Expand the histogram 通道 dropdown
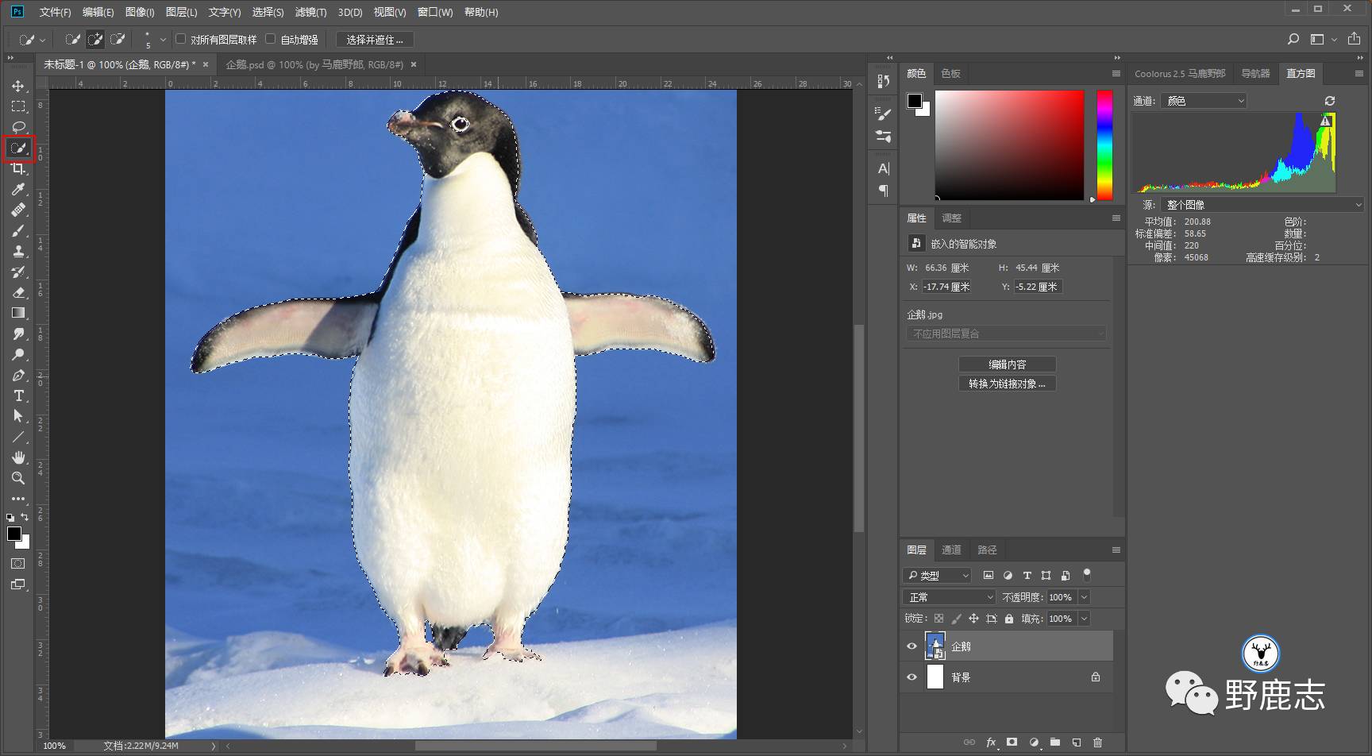This screenshot has width=1372, height=756. (1203, 101)
